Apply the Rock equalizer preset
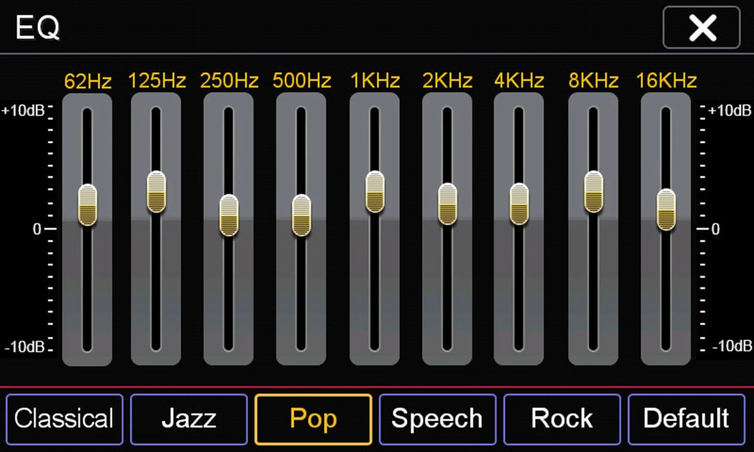The image size is (754, 452). pyautogui.click(x=562, y=419)
